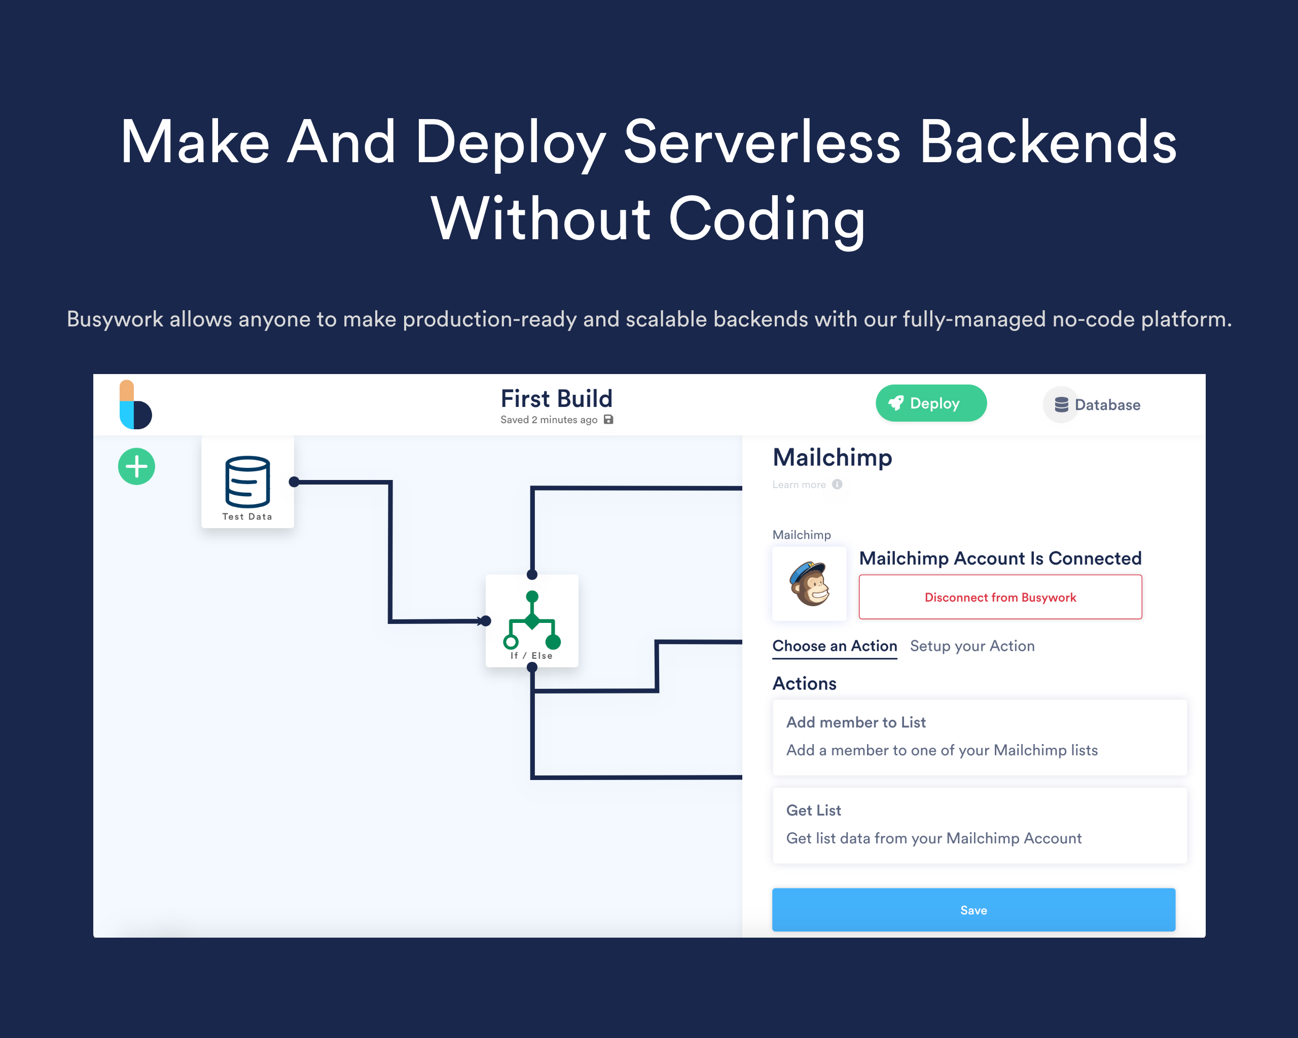Click the Busywork logo icon
1298x1038 pixels.
click(135, 404)
